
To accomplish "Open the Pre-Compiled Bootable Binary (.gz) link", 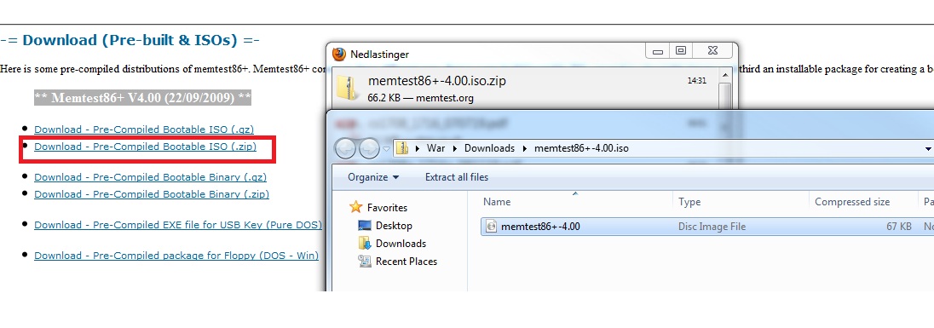I will click(x=150, y=177).
